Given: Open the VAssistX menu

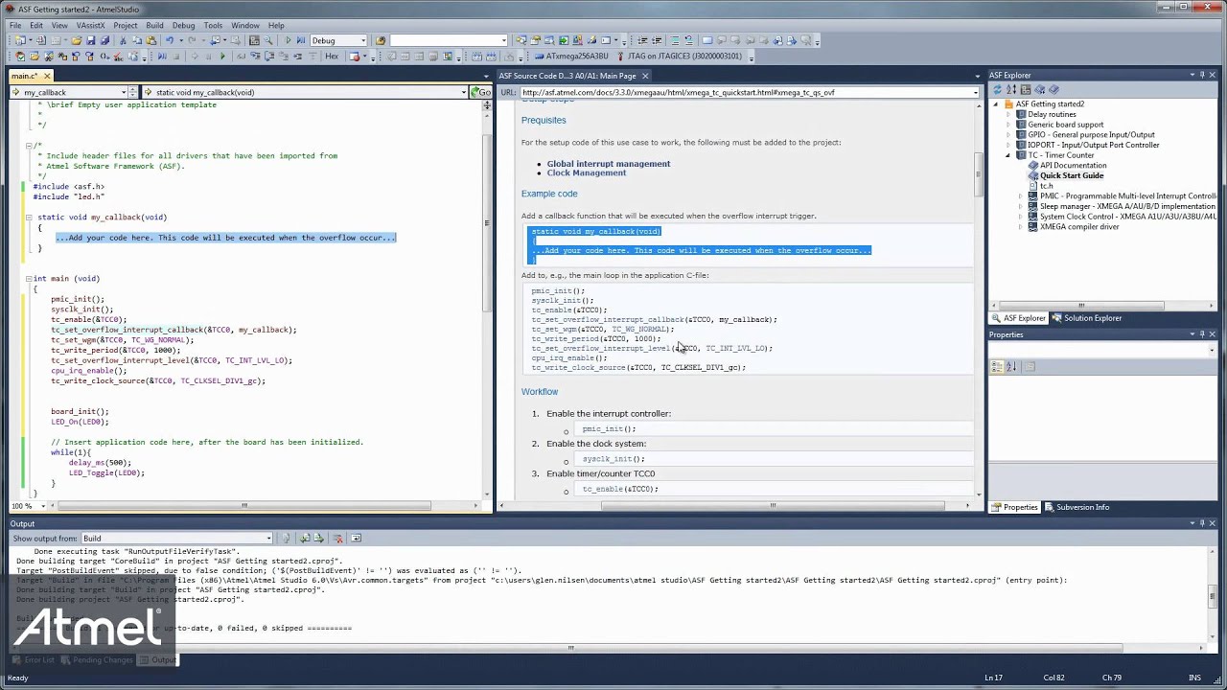Looking at the screenshot, I should (x=90, y=25).
